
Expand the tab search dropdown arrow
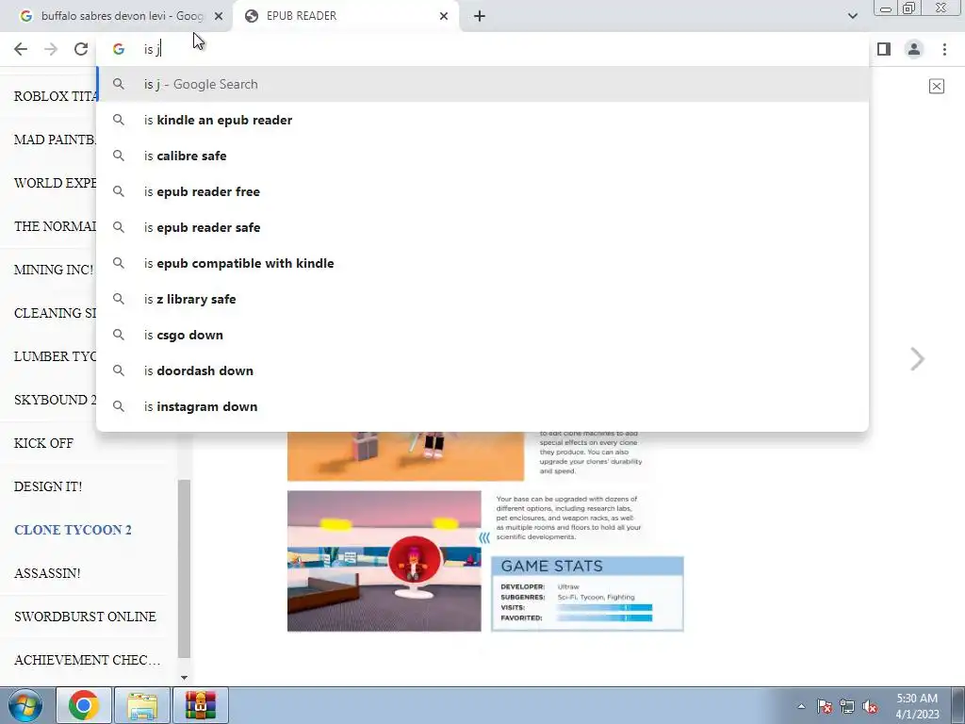[852, 16]
